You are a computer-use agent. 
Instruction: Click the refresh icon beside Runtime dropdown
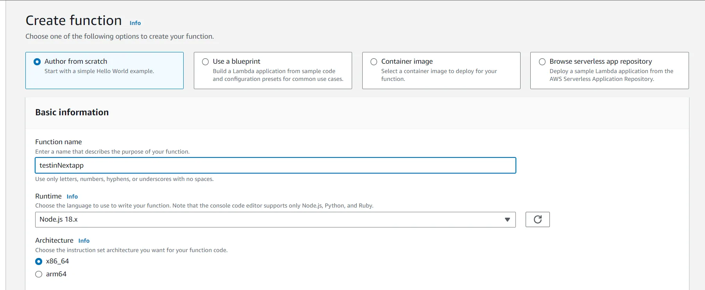pyautogui.click(x=537, y=219)
